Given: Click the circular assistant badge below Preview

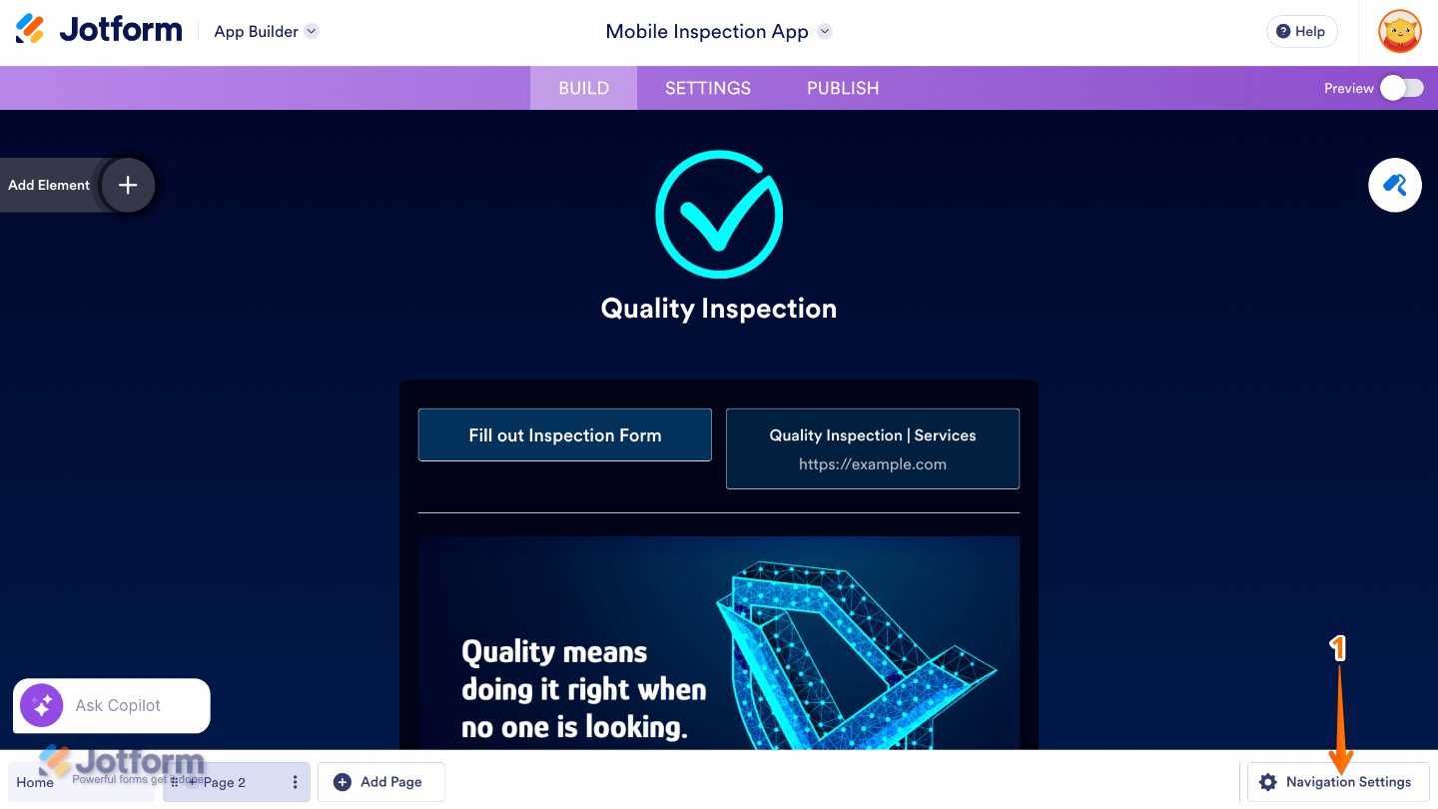Looking at the screenshot, I should (x=1395, y=185).
